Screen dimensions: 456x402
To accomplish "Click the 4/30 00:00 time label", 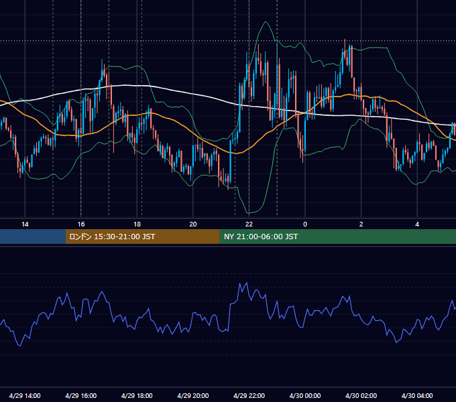I will coord(305,395).
